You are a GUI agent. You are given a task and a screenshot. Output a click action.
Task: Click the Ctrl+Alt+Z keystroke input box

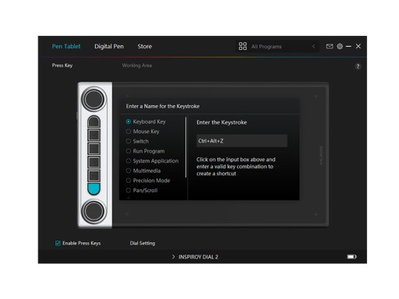pyautogui.click(x=242, y=141)
